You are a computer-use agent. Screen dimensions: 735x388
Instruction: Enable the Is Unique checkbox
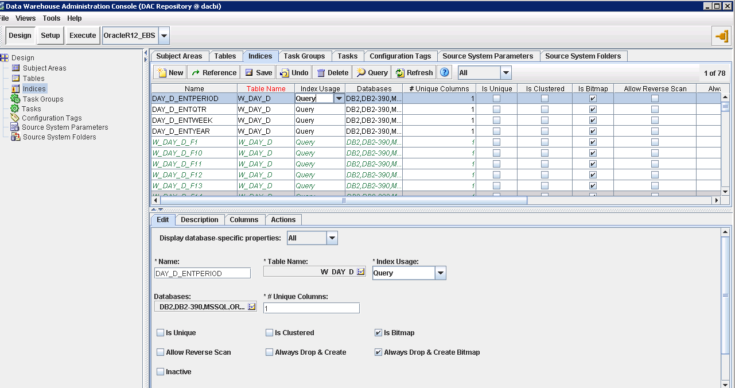(x=160, y=332)
